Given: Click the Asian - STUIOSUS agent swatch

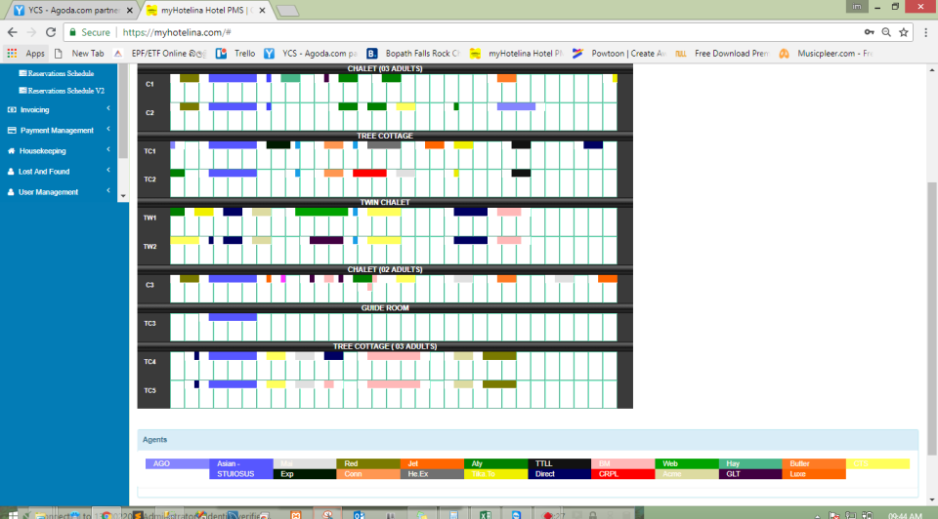Looking at the screenshot, I should (x=241, y=469).
